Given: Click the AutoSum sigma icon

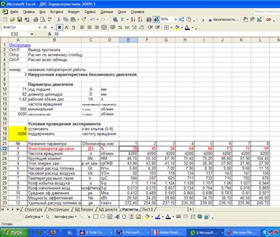Looking at the screenshot, I should [x=122, y=19].
